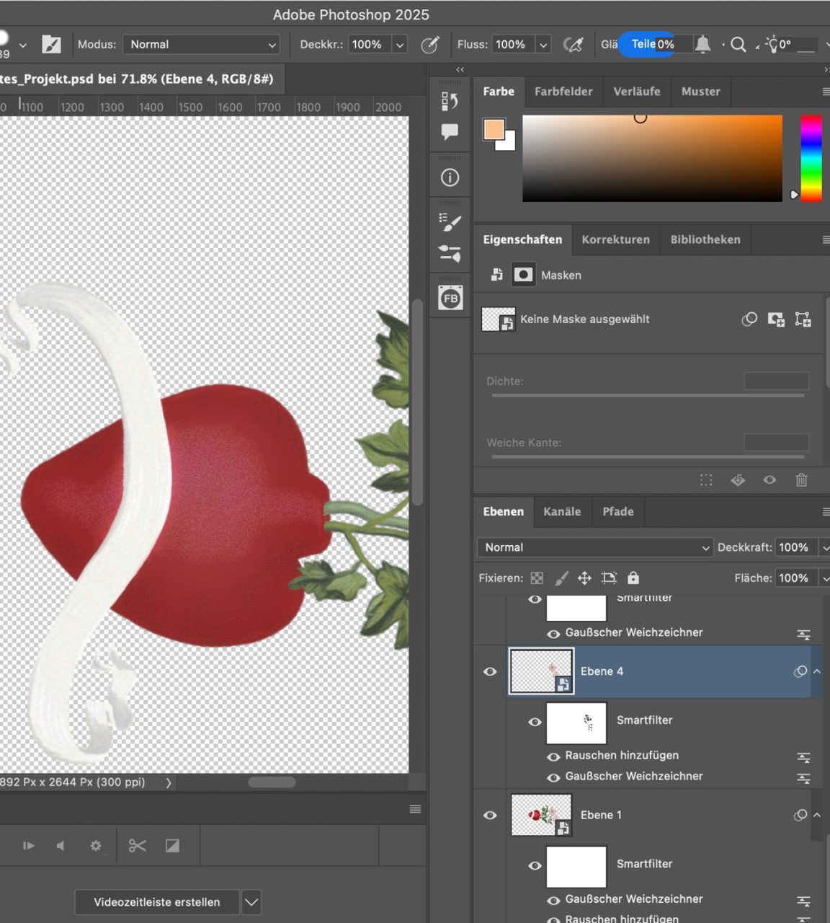This screenshot has width=830, height=923.
Task: Open the Comments panel icon
Action: [x=450, y=131]
